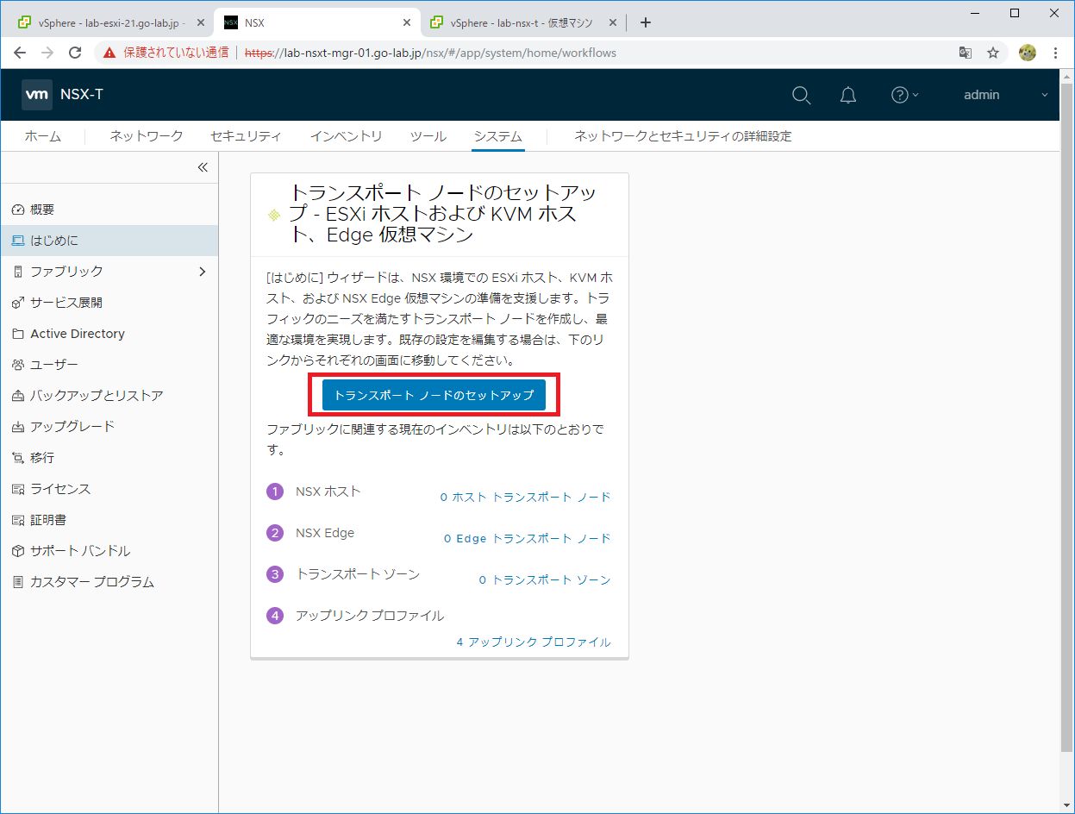Open a new browser tab
Screen dimensions: 1075x814
(646, 22)
